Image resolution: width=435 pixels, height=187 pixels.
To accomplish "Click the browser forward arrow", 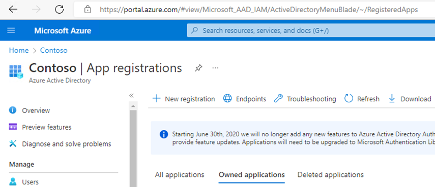I will coord(36,10).
